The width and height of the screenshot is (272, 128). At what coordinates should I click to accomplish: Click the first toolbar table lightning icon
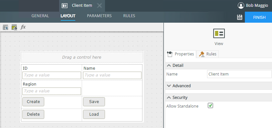tap(5, 27)
